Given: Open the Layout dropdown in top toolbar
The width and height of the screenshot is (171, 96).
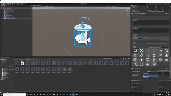Looking at the screenshot, I should (166, 4).
